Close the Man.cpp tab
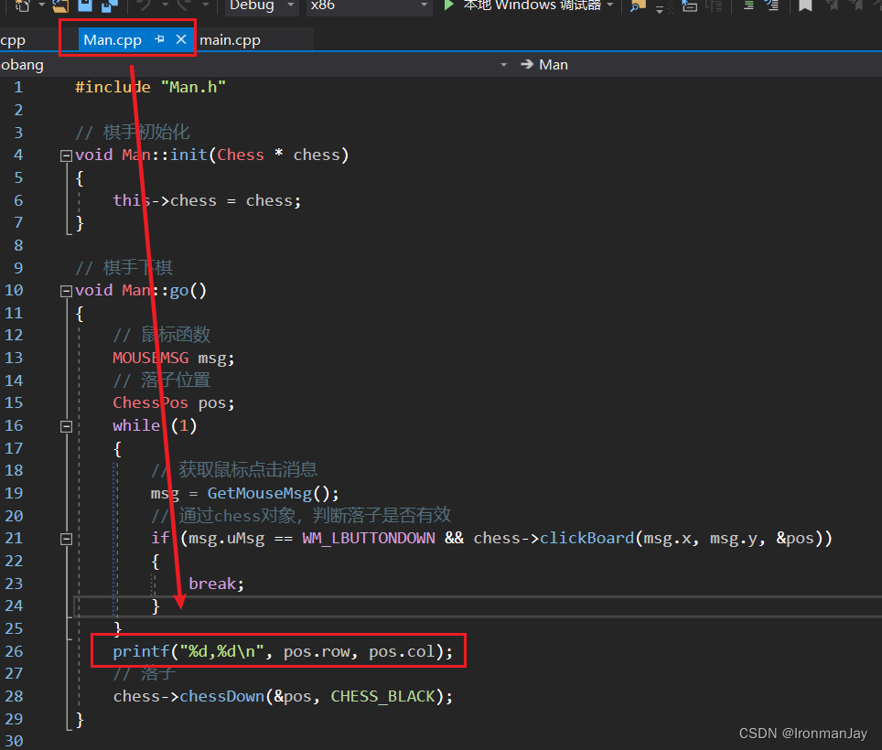This screenshot has height=750, width=882. click(181, 39)
